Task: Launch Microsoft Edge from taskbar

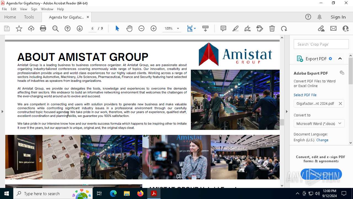Action: 113,193
